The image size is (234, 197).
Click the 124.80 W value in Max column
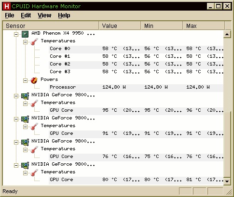point(198,87)
